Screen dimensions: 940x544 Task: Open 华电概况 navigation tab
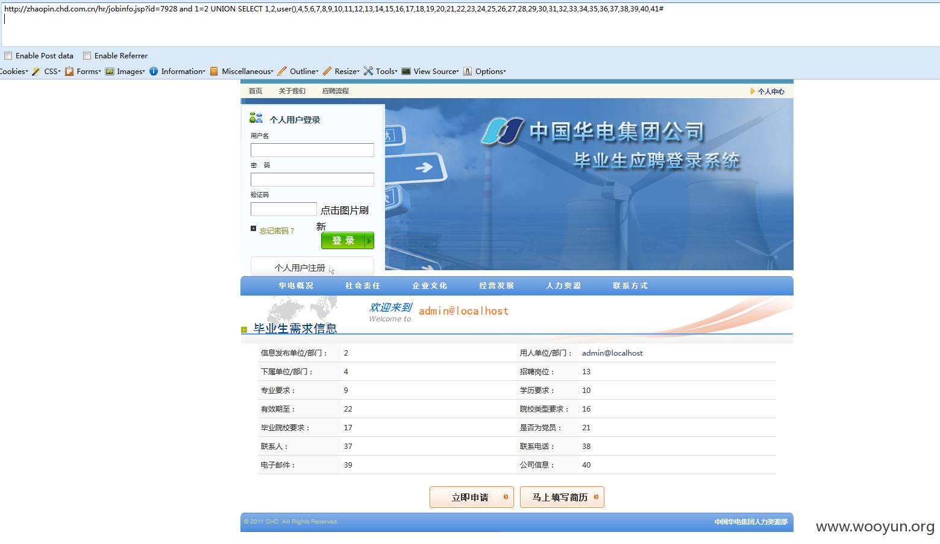(x=296, y=286)
